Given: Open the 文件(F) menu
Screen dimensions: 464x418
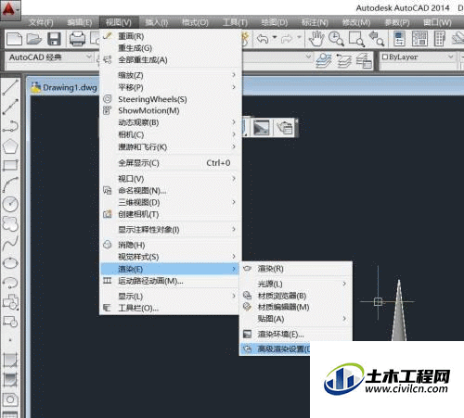Looking at the screenshot, I should pyautogui.click(x=41, y=22).
